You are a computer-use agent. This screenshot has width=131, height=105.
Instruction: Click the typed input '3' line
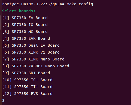click(x=3, y=100)
